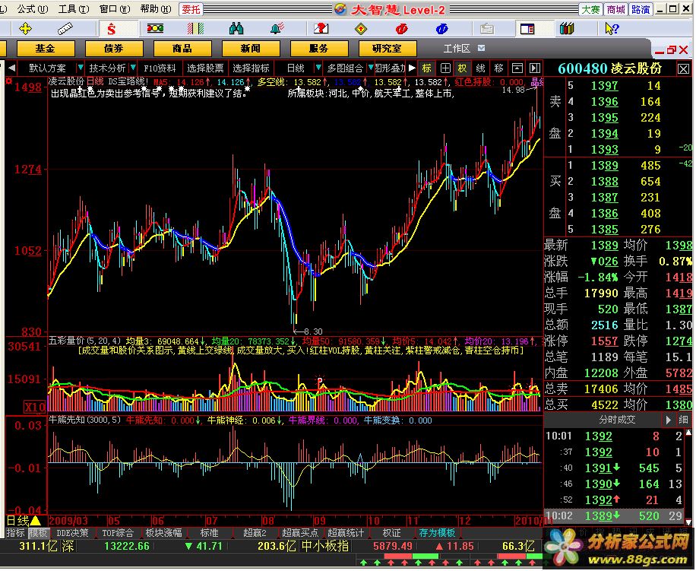Viewport: 696px width, 571px height.
Task: Click the 日线 yellow triangle at chart bottom-left
Action: 35,520
